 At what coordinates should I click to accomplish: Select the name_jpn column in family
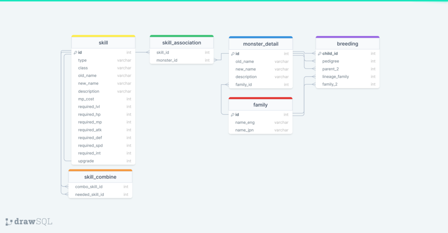[260, 130]
